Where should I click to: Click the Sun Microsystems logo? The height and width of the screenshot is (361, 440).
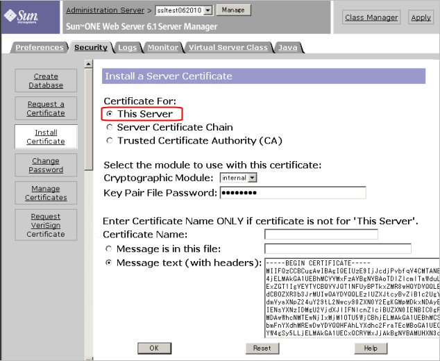click(21, 17)
